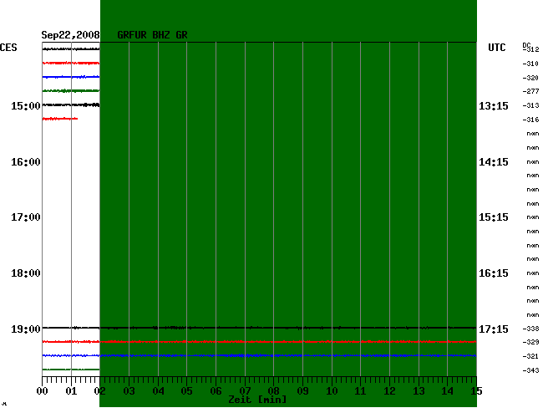Click the 03 minute tick label

click(x=129, y=391)
